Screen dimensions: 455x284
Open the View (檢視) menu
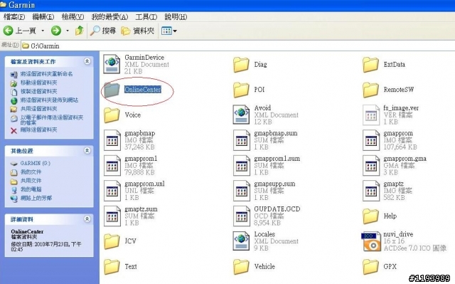click(73, 17)
